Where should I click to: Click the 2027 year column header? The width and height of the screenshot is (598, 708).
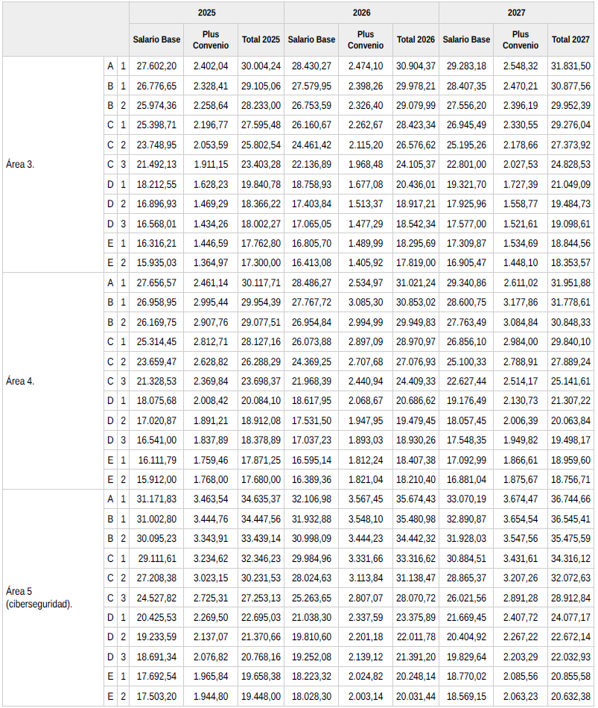point(516,13)
